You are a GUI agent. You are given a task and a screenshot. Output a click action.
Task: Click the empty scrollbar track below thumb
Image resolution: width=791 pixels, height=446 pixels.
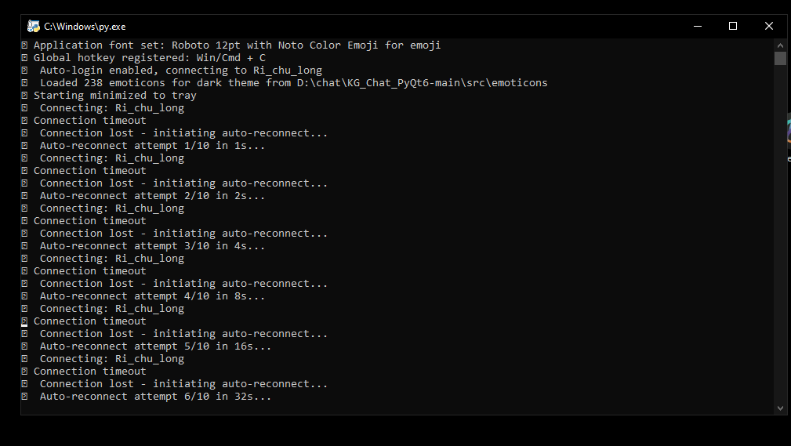coord(780,232)
